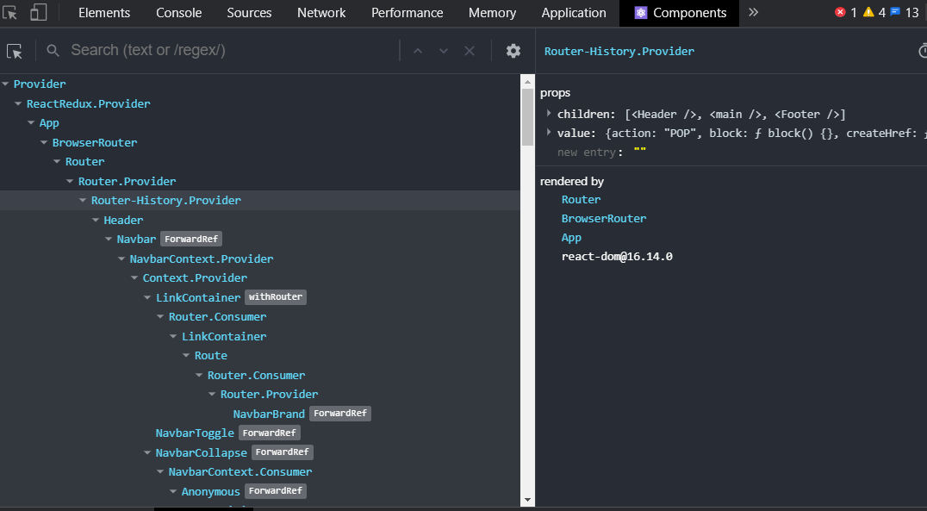927x511 pixels.
Task: Click the inspect element cursor icon
Action: [11, 13]
